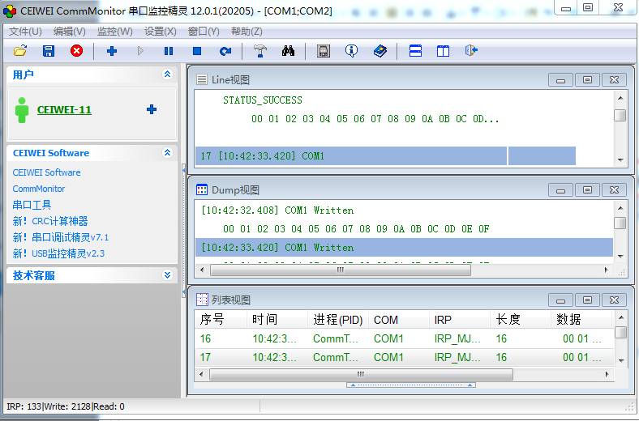The width and height of the screenshot is (639, 421).
Task: Open the 帮助(Z) menu
Action: point(247,32)
